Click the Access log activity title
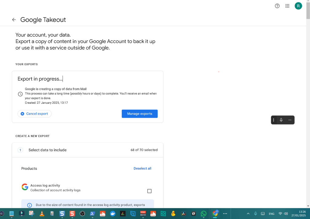310x219 pixels. [x=45, y=185]
